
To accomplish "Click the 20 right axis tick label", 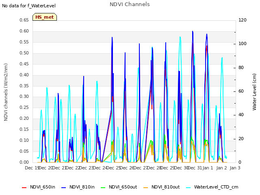I will pos(241,139).
